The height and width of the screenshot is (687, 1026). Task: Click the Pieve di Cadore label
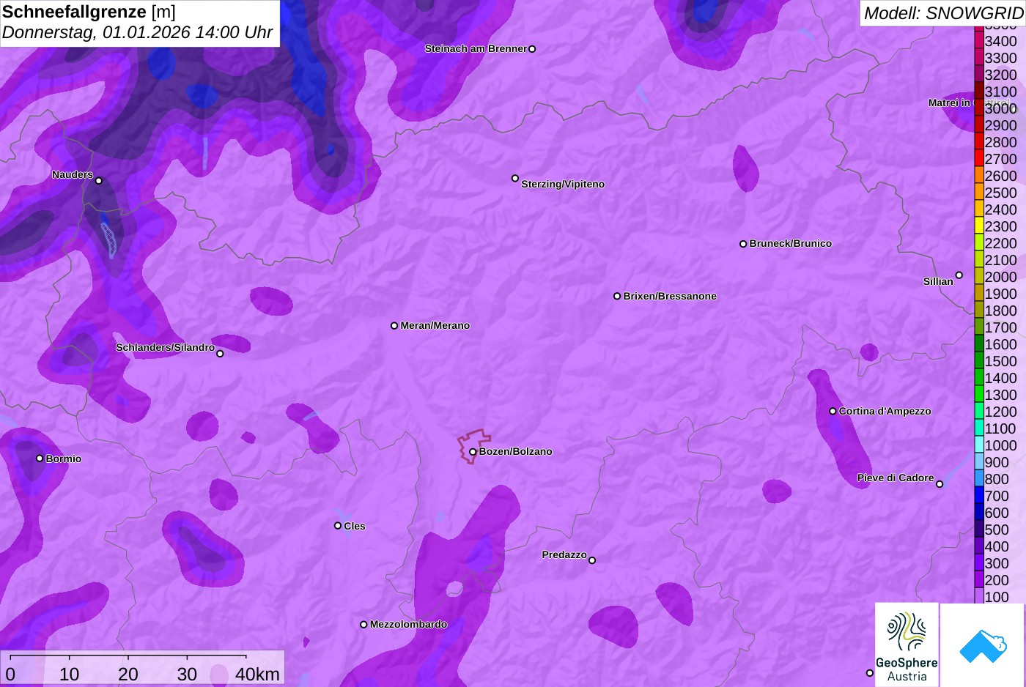point(896,478)
